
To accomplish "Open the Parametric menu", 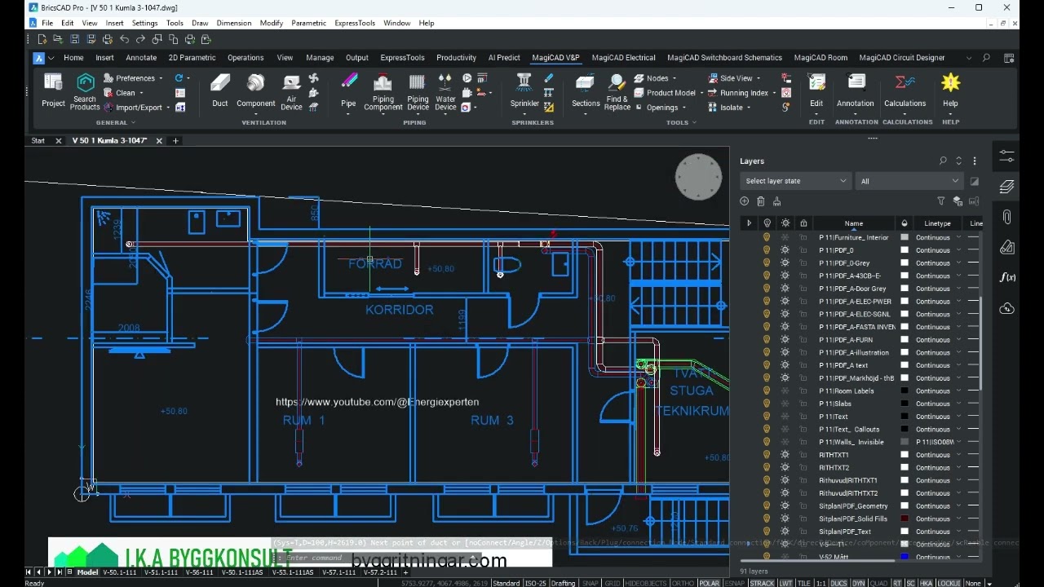I will click(308, 23).
